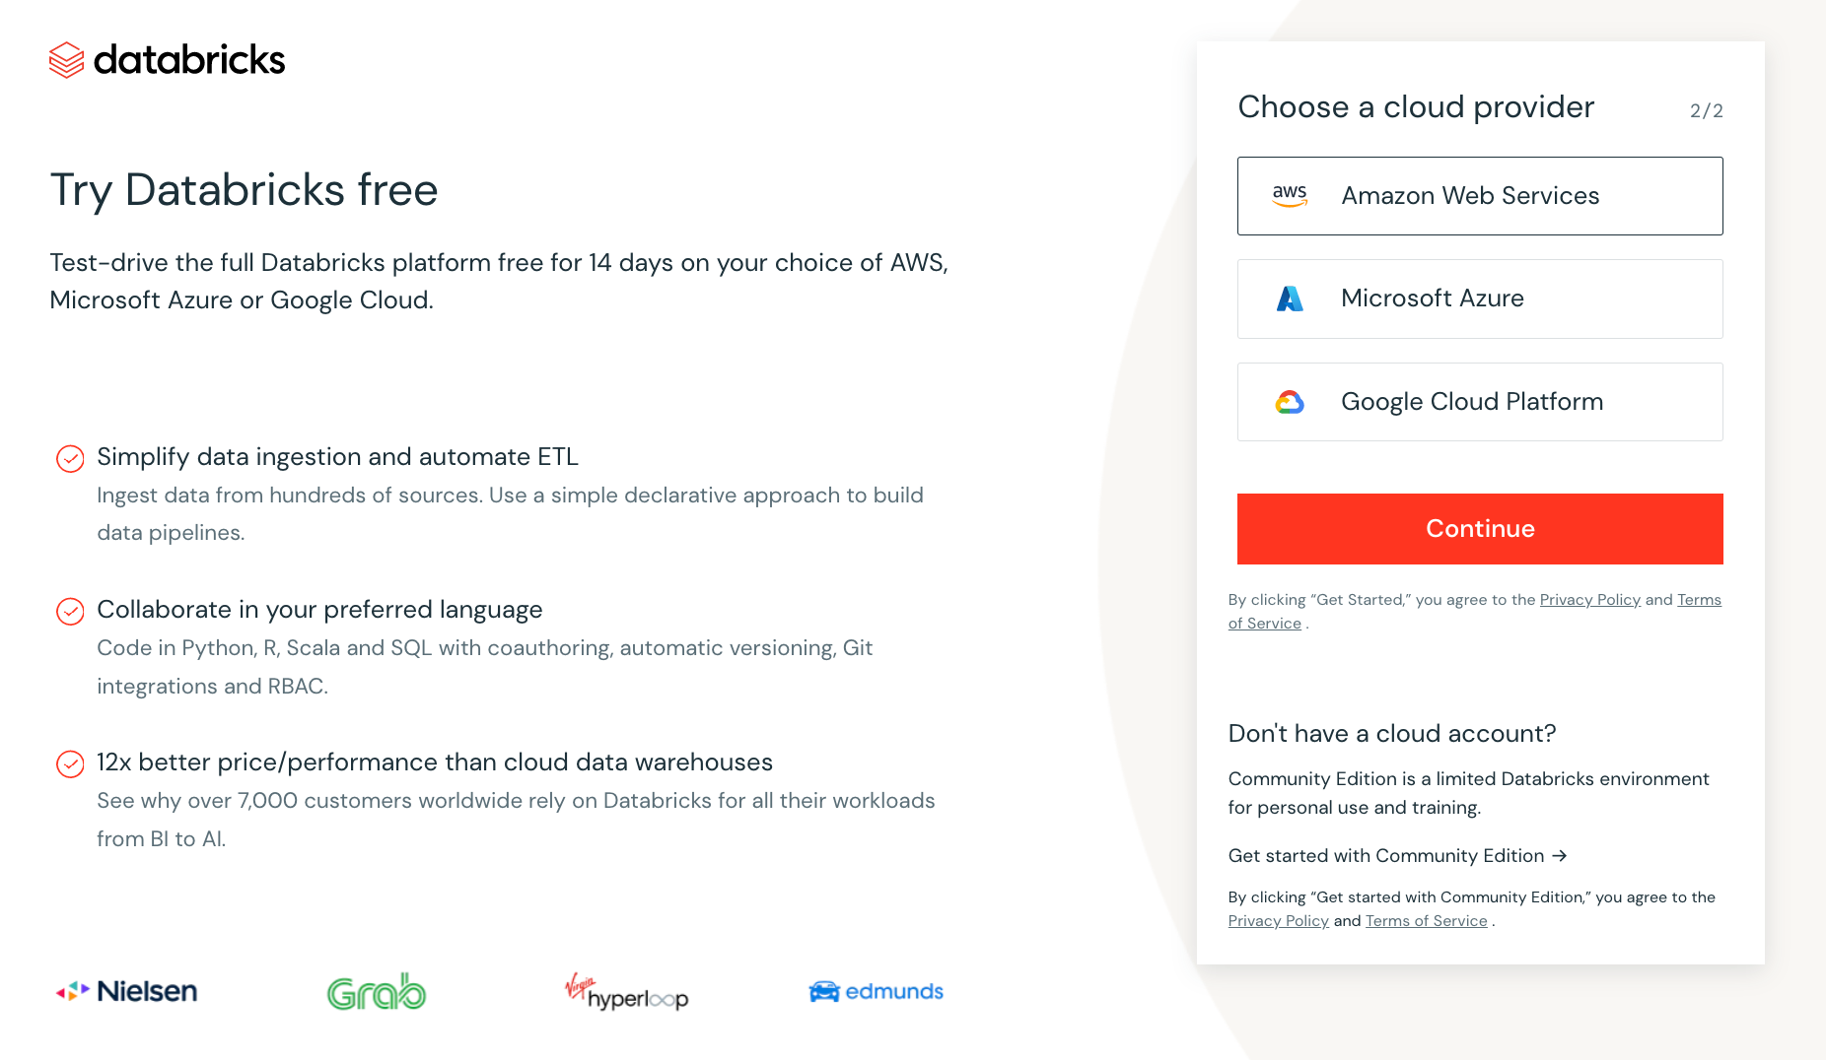Viewport: 1826px width, 1060px height.
Task: Pick Google Cloud Platform option
Action: (x=1479, y=402)
